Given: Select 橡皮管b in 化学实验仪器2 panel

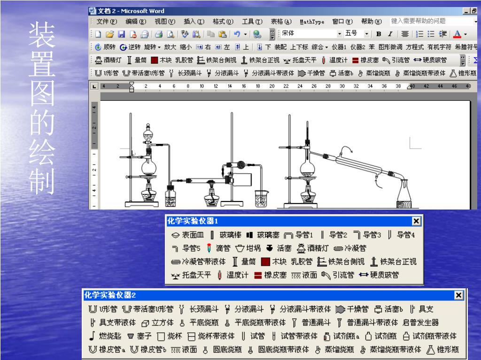Looking at the screenshot, I should coord(148,349).
